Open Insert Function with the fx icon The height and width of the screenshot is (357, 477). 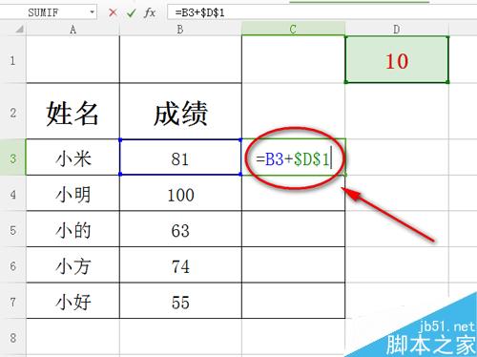[x=150, y=12]
